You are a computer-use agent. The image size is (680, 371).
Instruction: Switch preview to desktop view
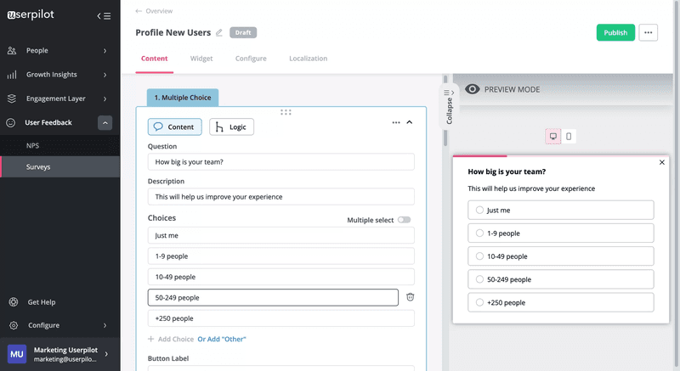pos(553,137)
